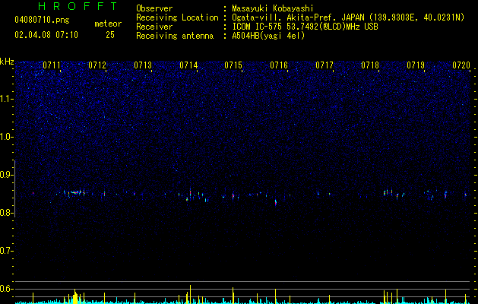Click the 1.1 kHz axis label
Screen dimensions: 478x304
tap(6, 99)
